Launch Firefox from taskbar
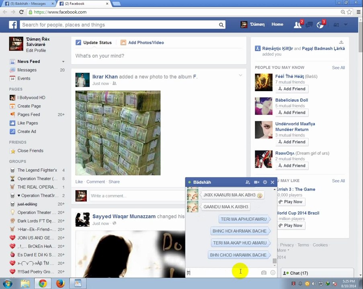 pos(60,283)
